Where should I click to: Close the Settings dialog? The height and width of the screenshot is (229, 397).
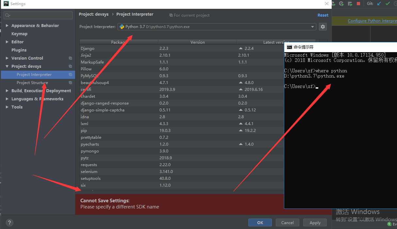click(326, 4)
